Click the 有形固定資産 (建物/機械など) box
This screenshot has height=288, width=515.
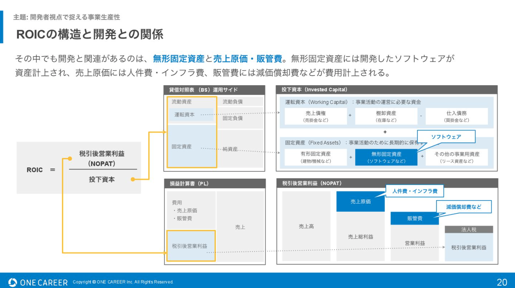pyautogui.click(x=316, y=157)
